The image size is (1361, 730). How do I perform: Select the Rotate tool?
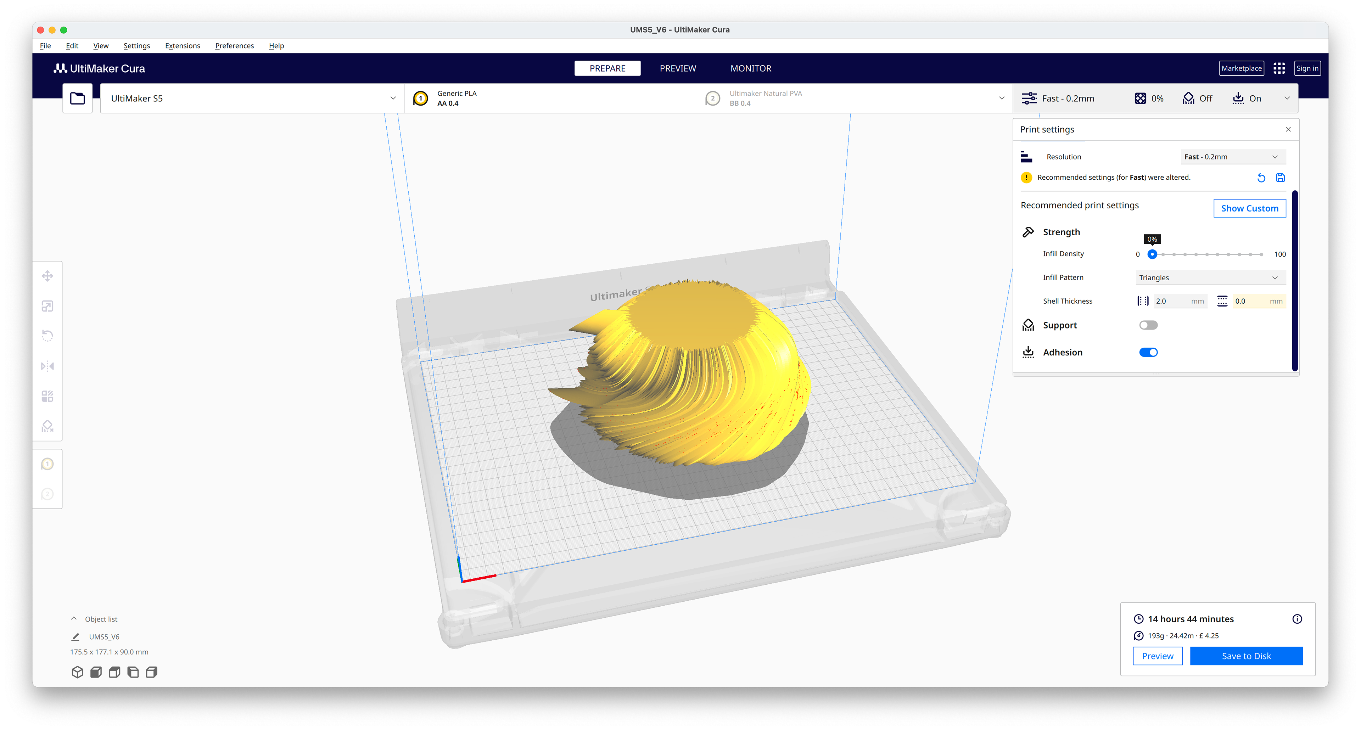click(x=47, y=336)
